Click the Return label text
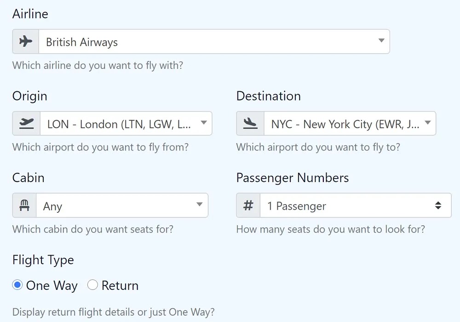 pyautogui.click(x=120, y=285)
